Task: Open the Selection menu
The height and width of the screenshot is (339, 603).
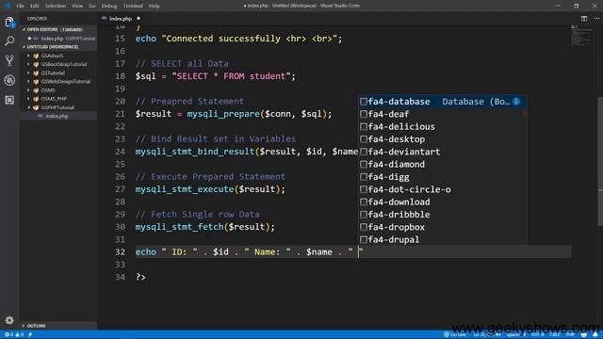Action: (56, 6)
